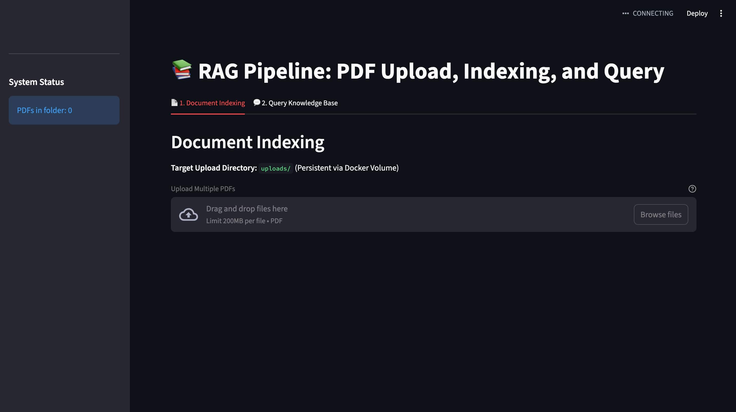Click 'Target Upload Directory:' label
Screen dimensions: 736x412
click(x=214, y=168)
